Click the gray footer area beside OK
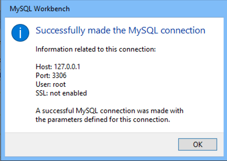227x161 pixels. [91, 144]
